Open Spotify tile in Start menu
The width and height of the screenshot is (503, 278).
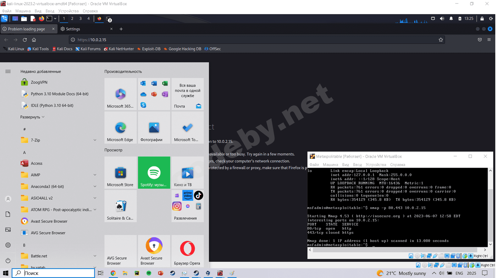(154, 172)
